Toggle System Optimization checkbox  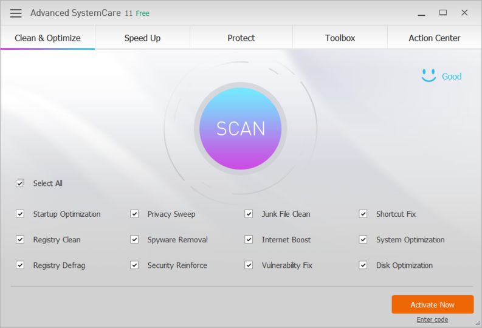click(363, 239)
